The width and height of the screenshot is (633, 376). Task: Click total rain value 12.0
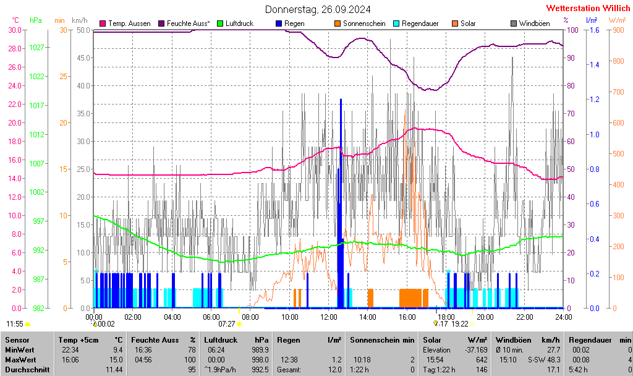[x=334, y=369]
